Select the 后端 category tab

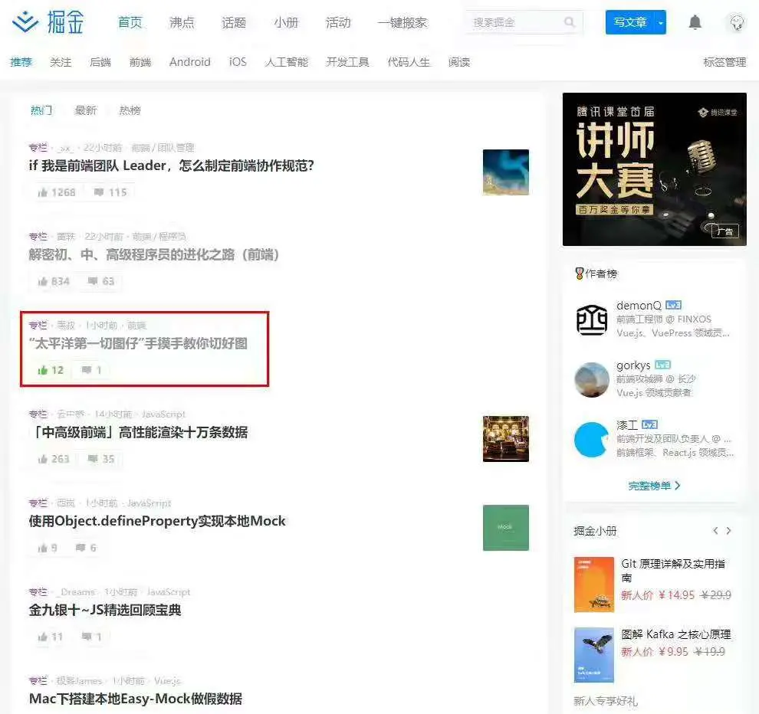coord(100,62)
